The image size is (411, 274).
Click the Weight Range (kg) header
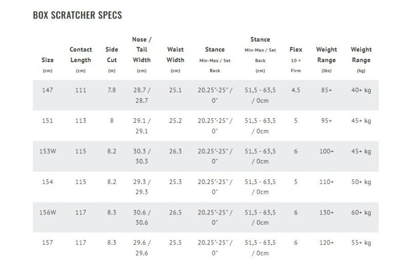coord(361,54)
